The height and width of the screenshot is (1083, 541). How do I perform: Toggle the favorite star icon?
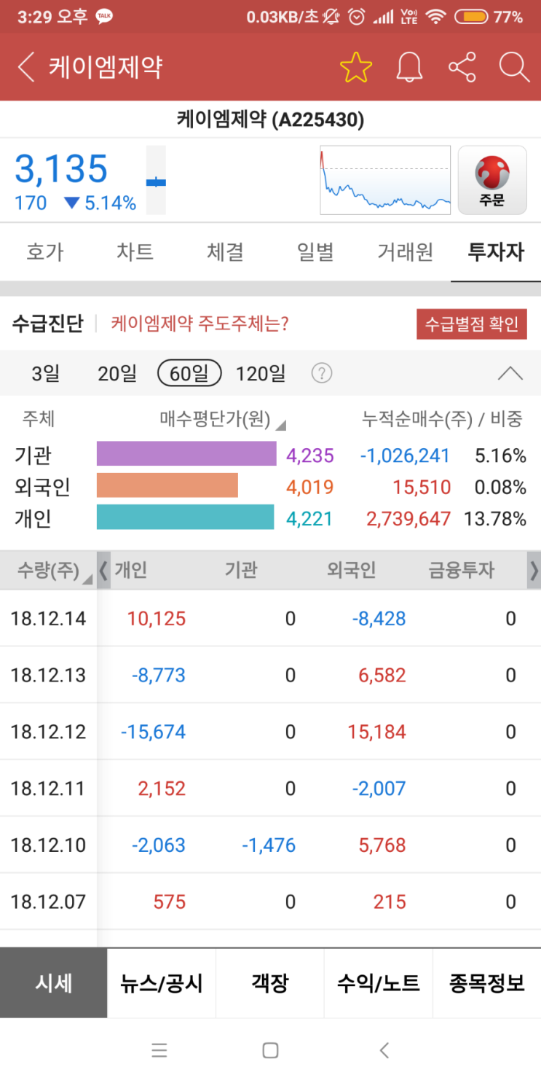[356, 67]
